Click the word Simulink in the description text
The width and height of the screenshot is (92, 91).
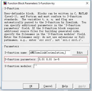73,22
